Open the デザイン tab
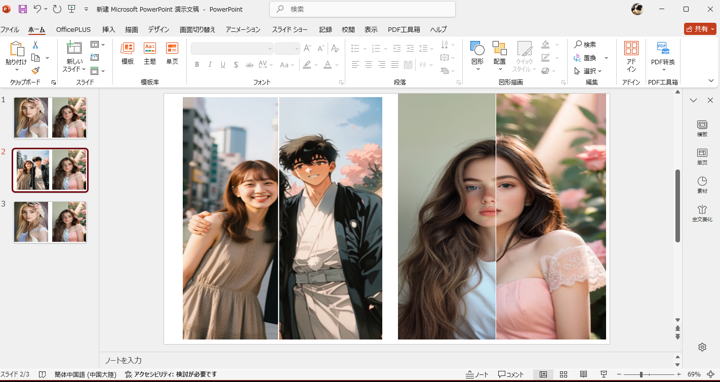The height and width of the screenshot is (382, 720). 158,29
